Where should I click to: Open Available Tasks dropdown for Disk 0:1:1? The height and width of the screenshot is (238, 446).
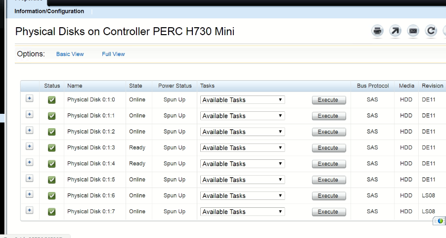pyautogui.click(x=242, y=116)
